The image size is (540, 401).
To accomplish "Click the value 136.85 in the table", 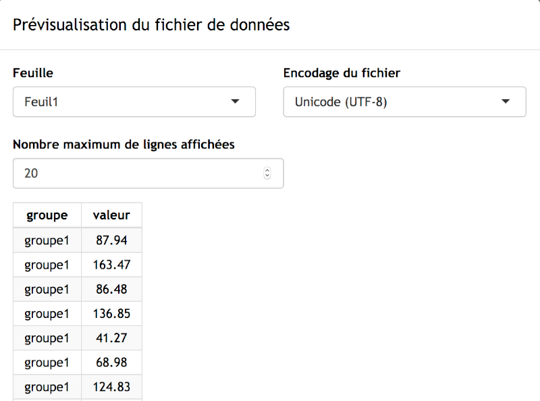I will tap(111, 313).
